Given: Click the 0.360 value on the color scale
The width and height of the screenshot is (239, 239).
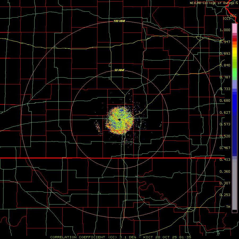Looking at the screenshot, I should (225, 172).
